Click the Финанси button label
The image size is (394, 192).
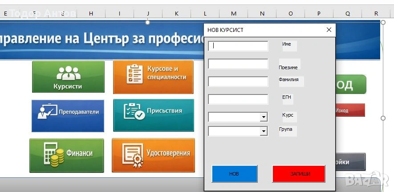(80, 153)
